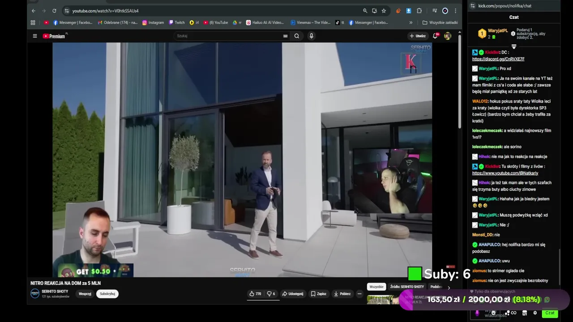573x322 pixels.
Task: Open the Chrome profile avatar
Action: coord(445,11)
